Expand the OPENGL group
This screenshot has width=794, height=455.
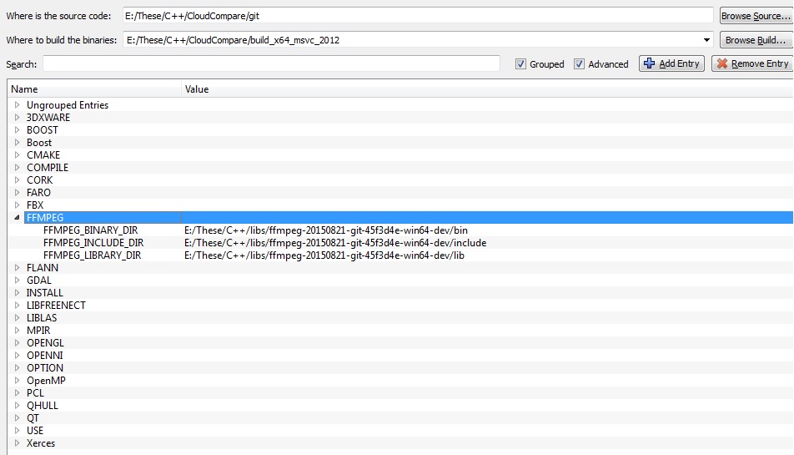click(17, 343)
